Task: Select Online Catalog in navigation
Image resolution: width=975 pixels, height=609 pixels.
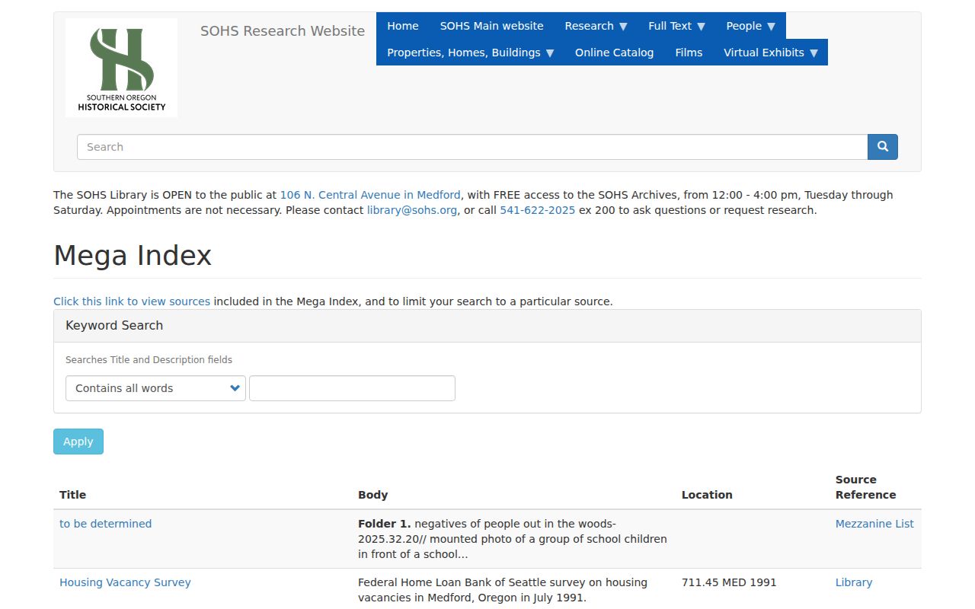Action: pyautogui.click(x=615, y=53)
